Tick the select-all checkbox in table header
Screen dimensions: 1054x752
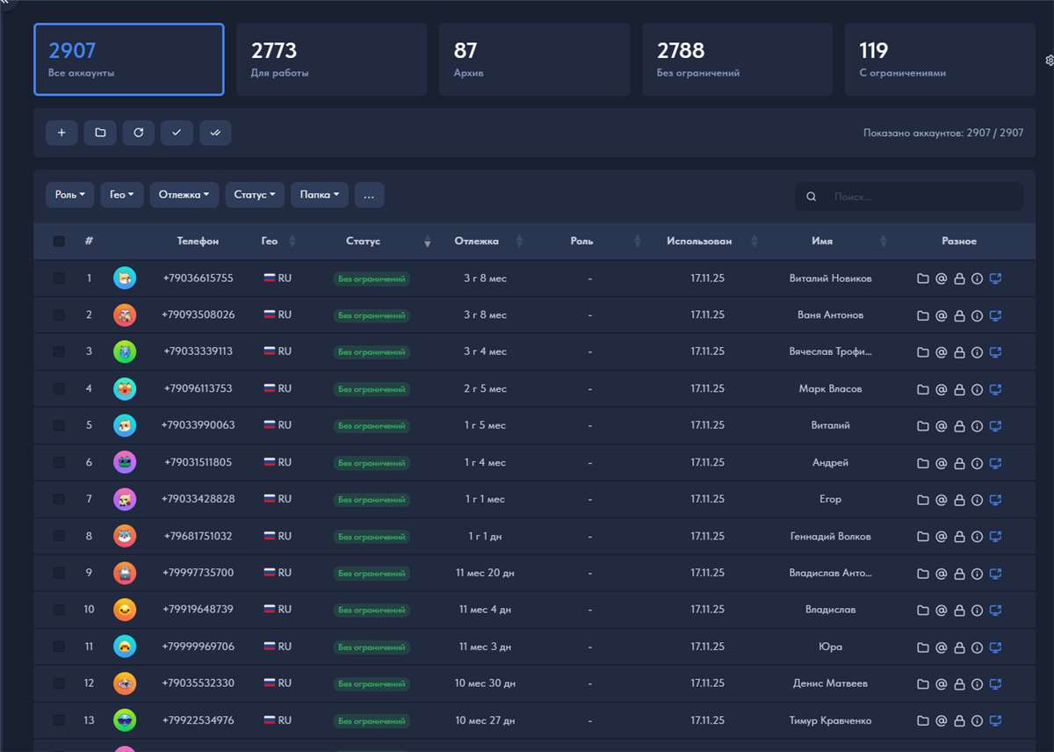[59, 242]
